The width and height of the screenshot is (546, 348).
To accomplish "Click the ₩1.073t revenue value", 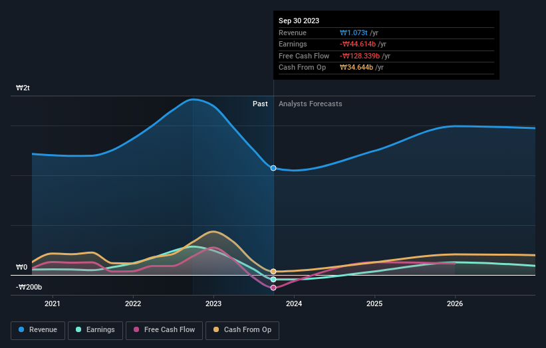I will pyautogui.click(x=353, y=33).
